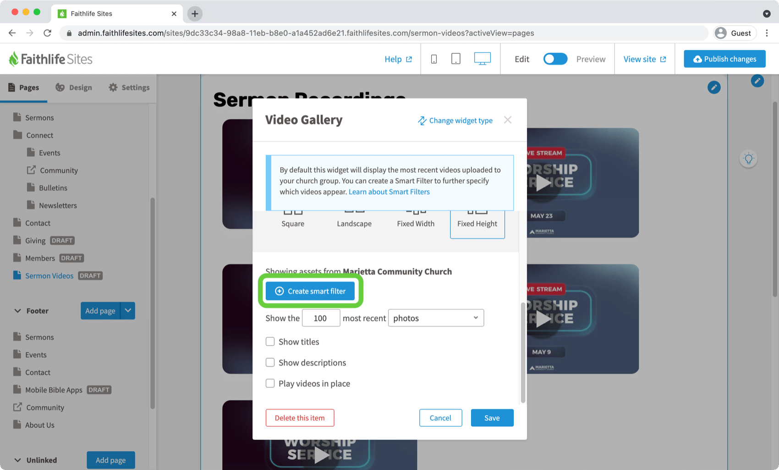
Task: Play the May 23 worship service video
Action: coord(543,182)
